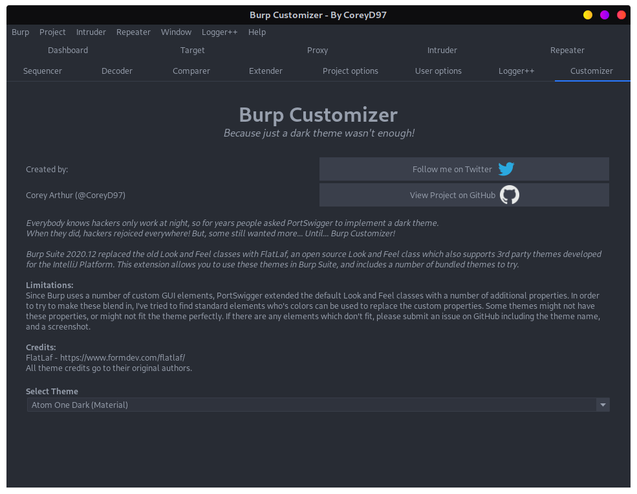637x494 pixels.
Task: Click 'All theme credits go to their original authors.'
Action: pyautogui.click(x=109, y=368)
